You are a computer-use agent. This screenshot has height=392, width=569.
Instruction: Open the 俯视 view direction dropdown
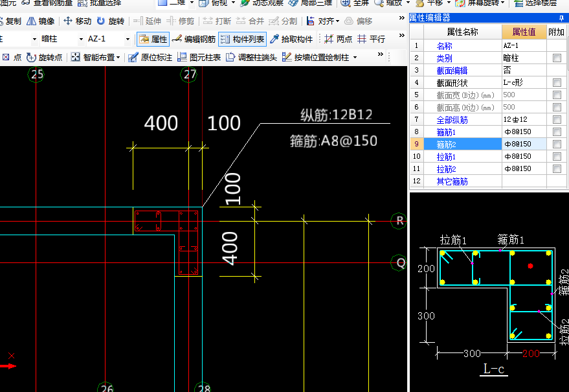pos(233,3)
